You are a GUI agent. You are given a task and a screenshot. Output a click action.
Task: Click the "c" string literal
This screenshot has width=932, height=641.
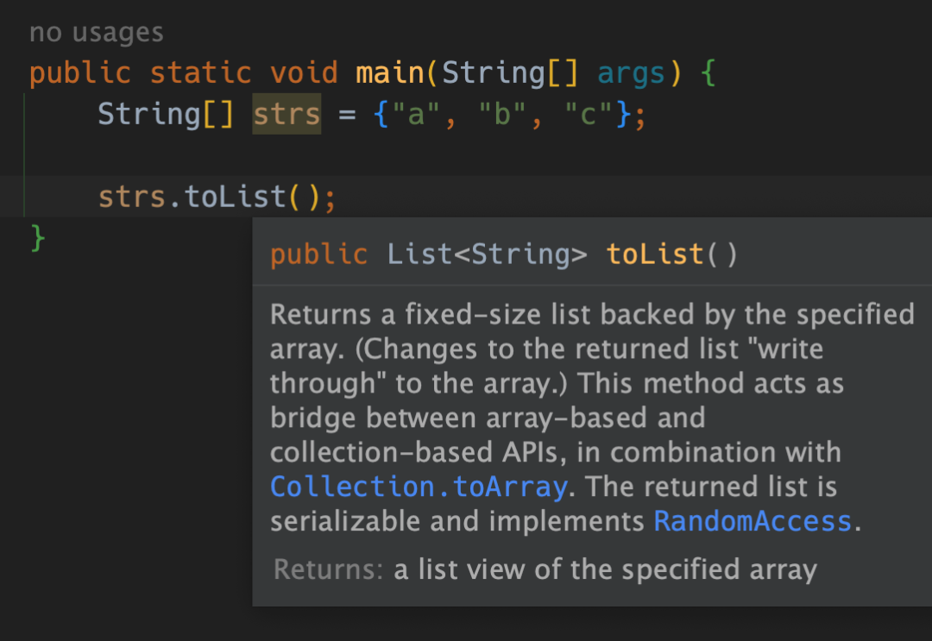click(x=589, y=114)
